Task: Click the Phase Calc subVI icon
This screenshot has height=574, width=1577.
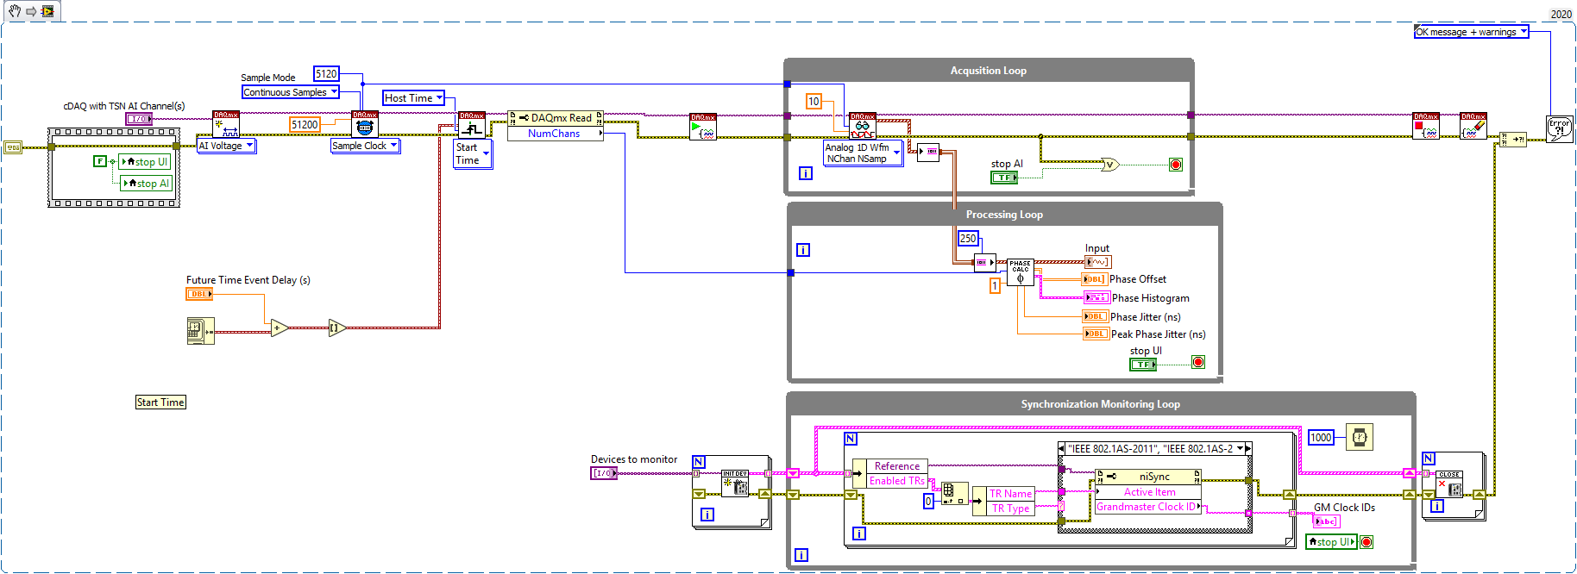Action: 1020,271
